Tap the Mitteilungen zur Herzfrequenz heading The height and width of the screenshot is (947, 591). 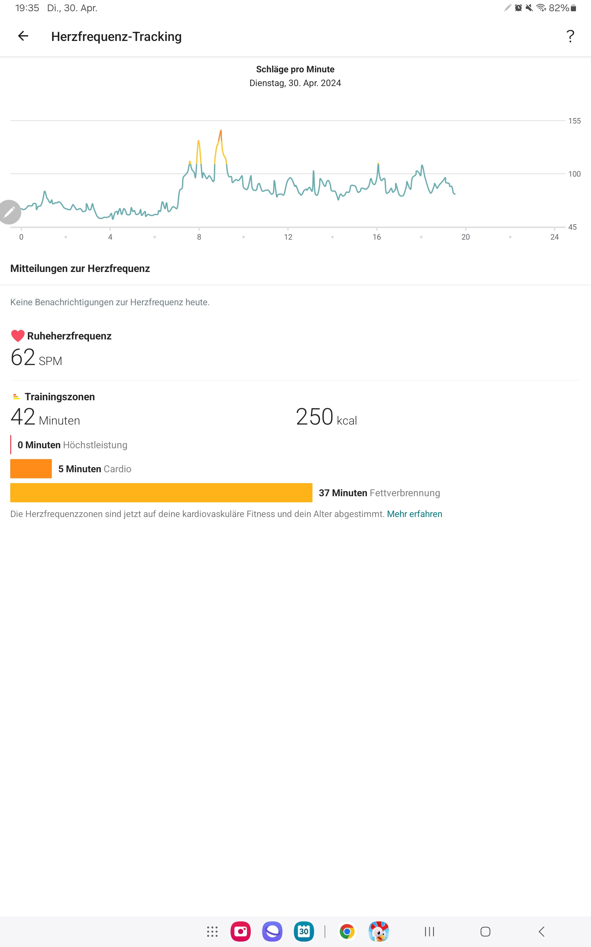pos(80,268)
